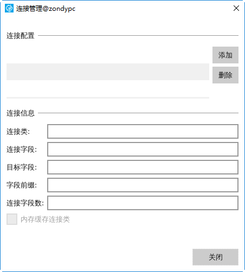The height and width of the screenshot is (272, 245).
Task: Click the 内存缓存连接类 checkbox label
Action: (45, 219)
